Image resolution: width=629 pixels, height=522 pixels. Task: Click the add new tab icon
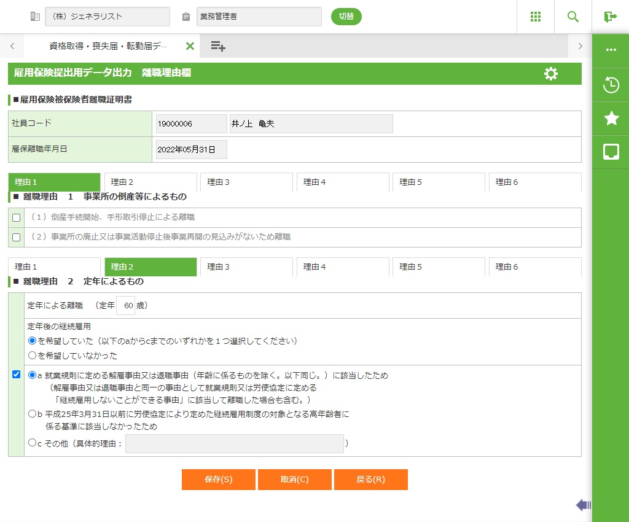coord(218,46)
